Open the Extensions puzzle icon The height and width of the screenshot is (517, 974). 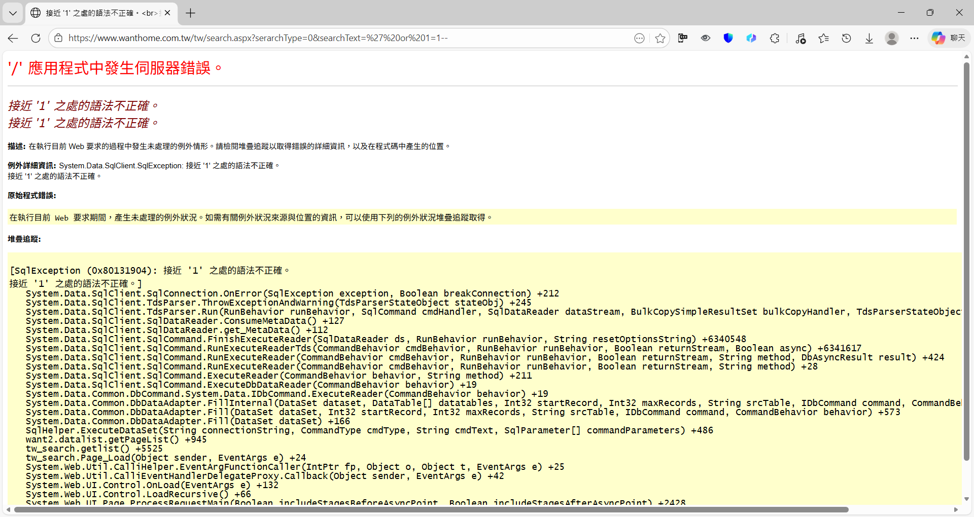coord(775,38)
